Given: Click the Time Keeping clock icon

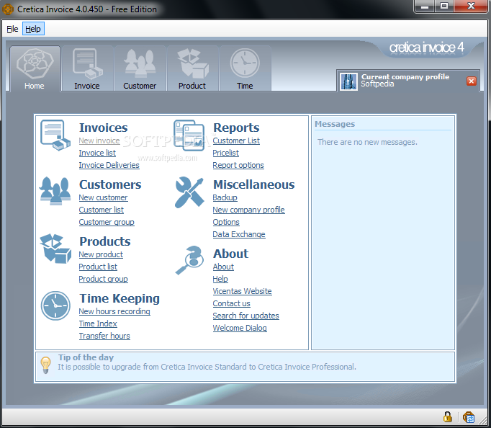Looking at the screenshot, I should coord(55,306).
